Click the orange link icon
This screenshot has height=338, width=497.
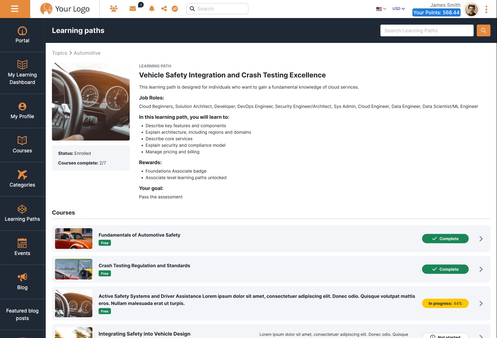point(175,9)
